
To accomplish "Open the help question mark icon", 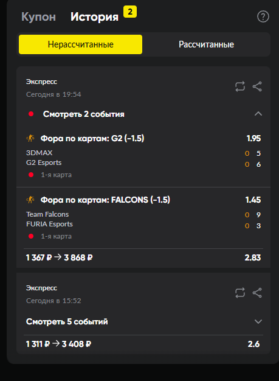I will coord(263,16).
